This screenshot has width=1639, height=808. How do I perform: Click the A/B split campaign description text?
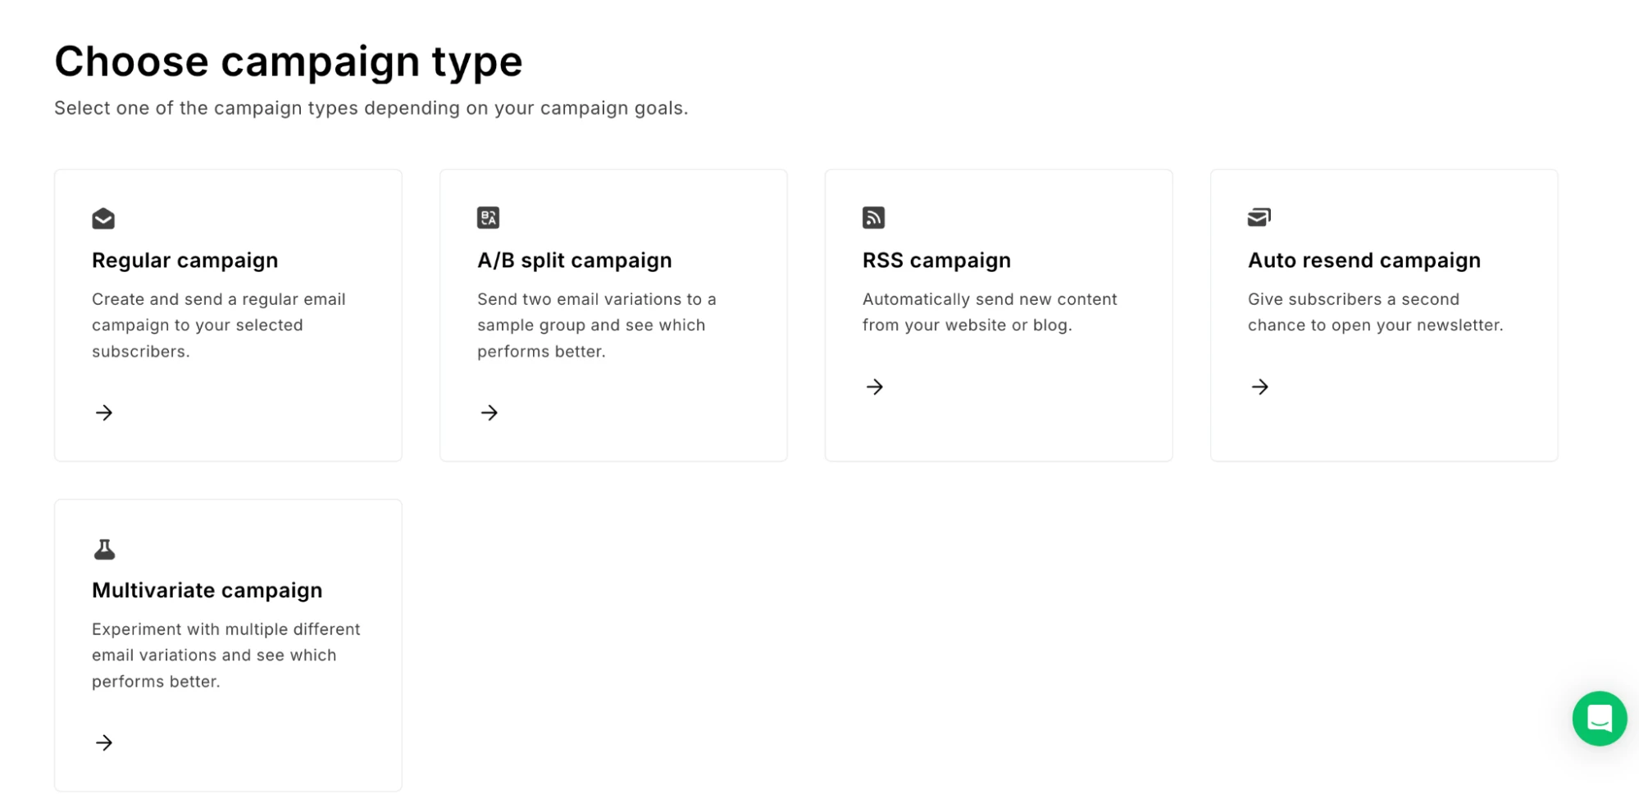coord(596,325)
